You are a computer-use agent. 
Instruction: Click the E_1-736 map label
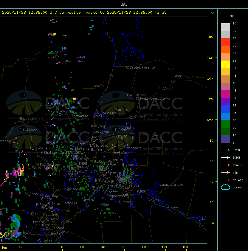point(168,88)
